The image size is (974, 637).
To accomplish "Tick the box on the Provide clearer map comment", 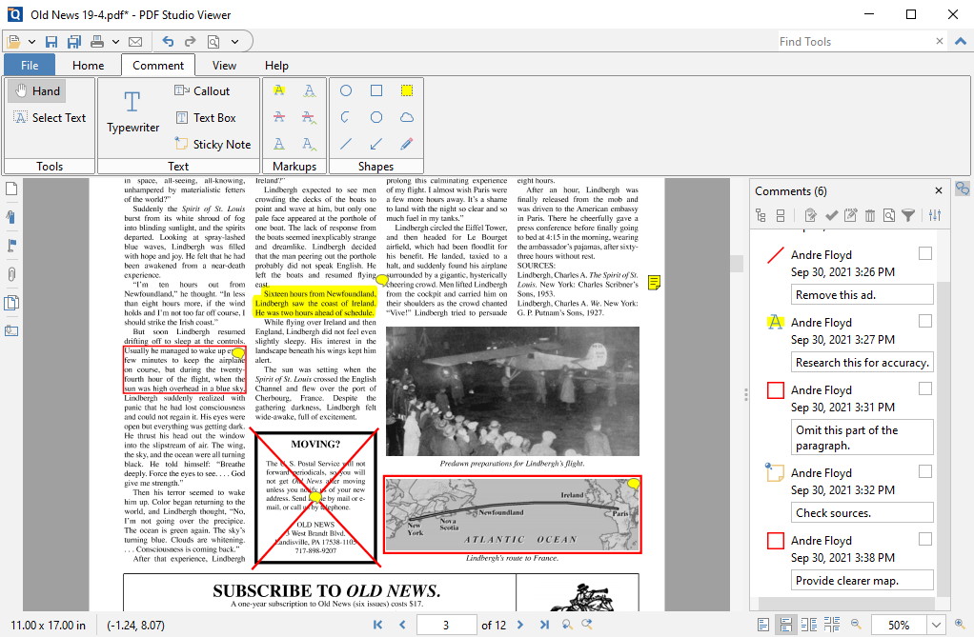I will click(924, 538).
